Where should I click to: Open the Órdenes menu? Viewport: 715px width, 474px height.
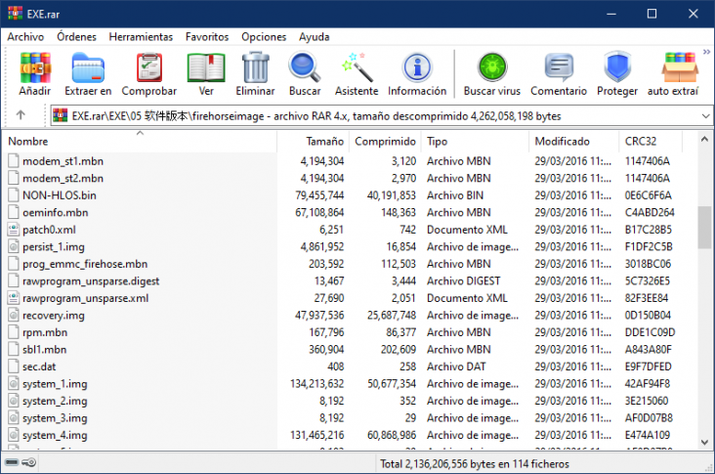(76, 37)
